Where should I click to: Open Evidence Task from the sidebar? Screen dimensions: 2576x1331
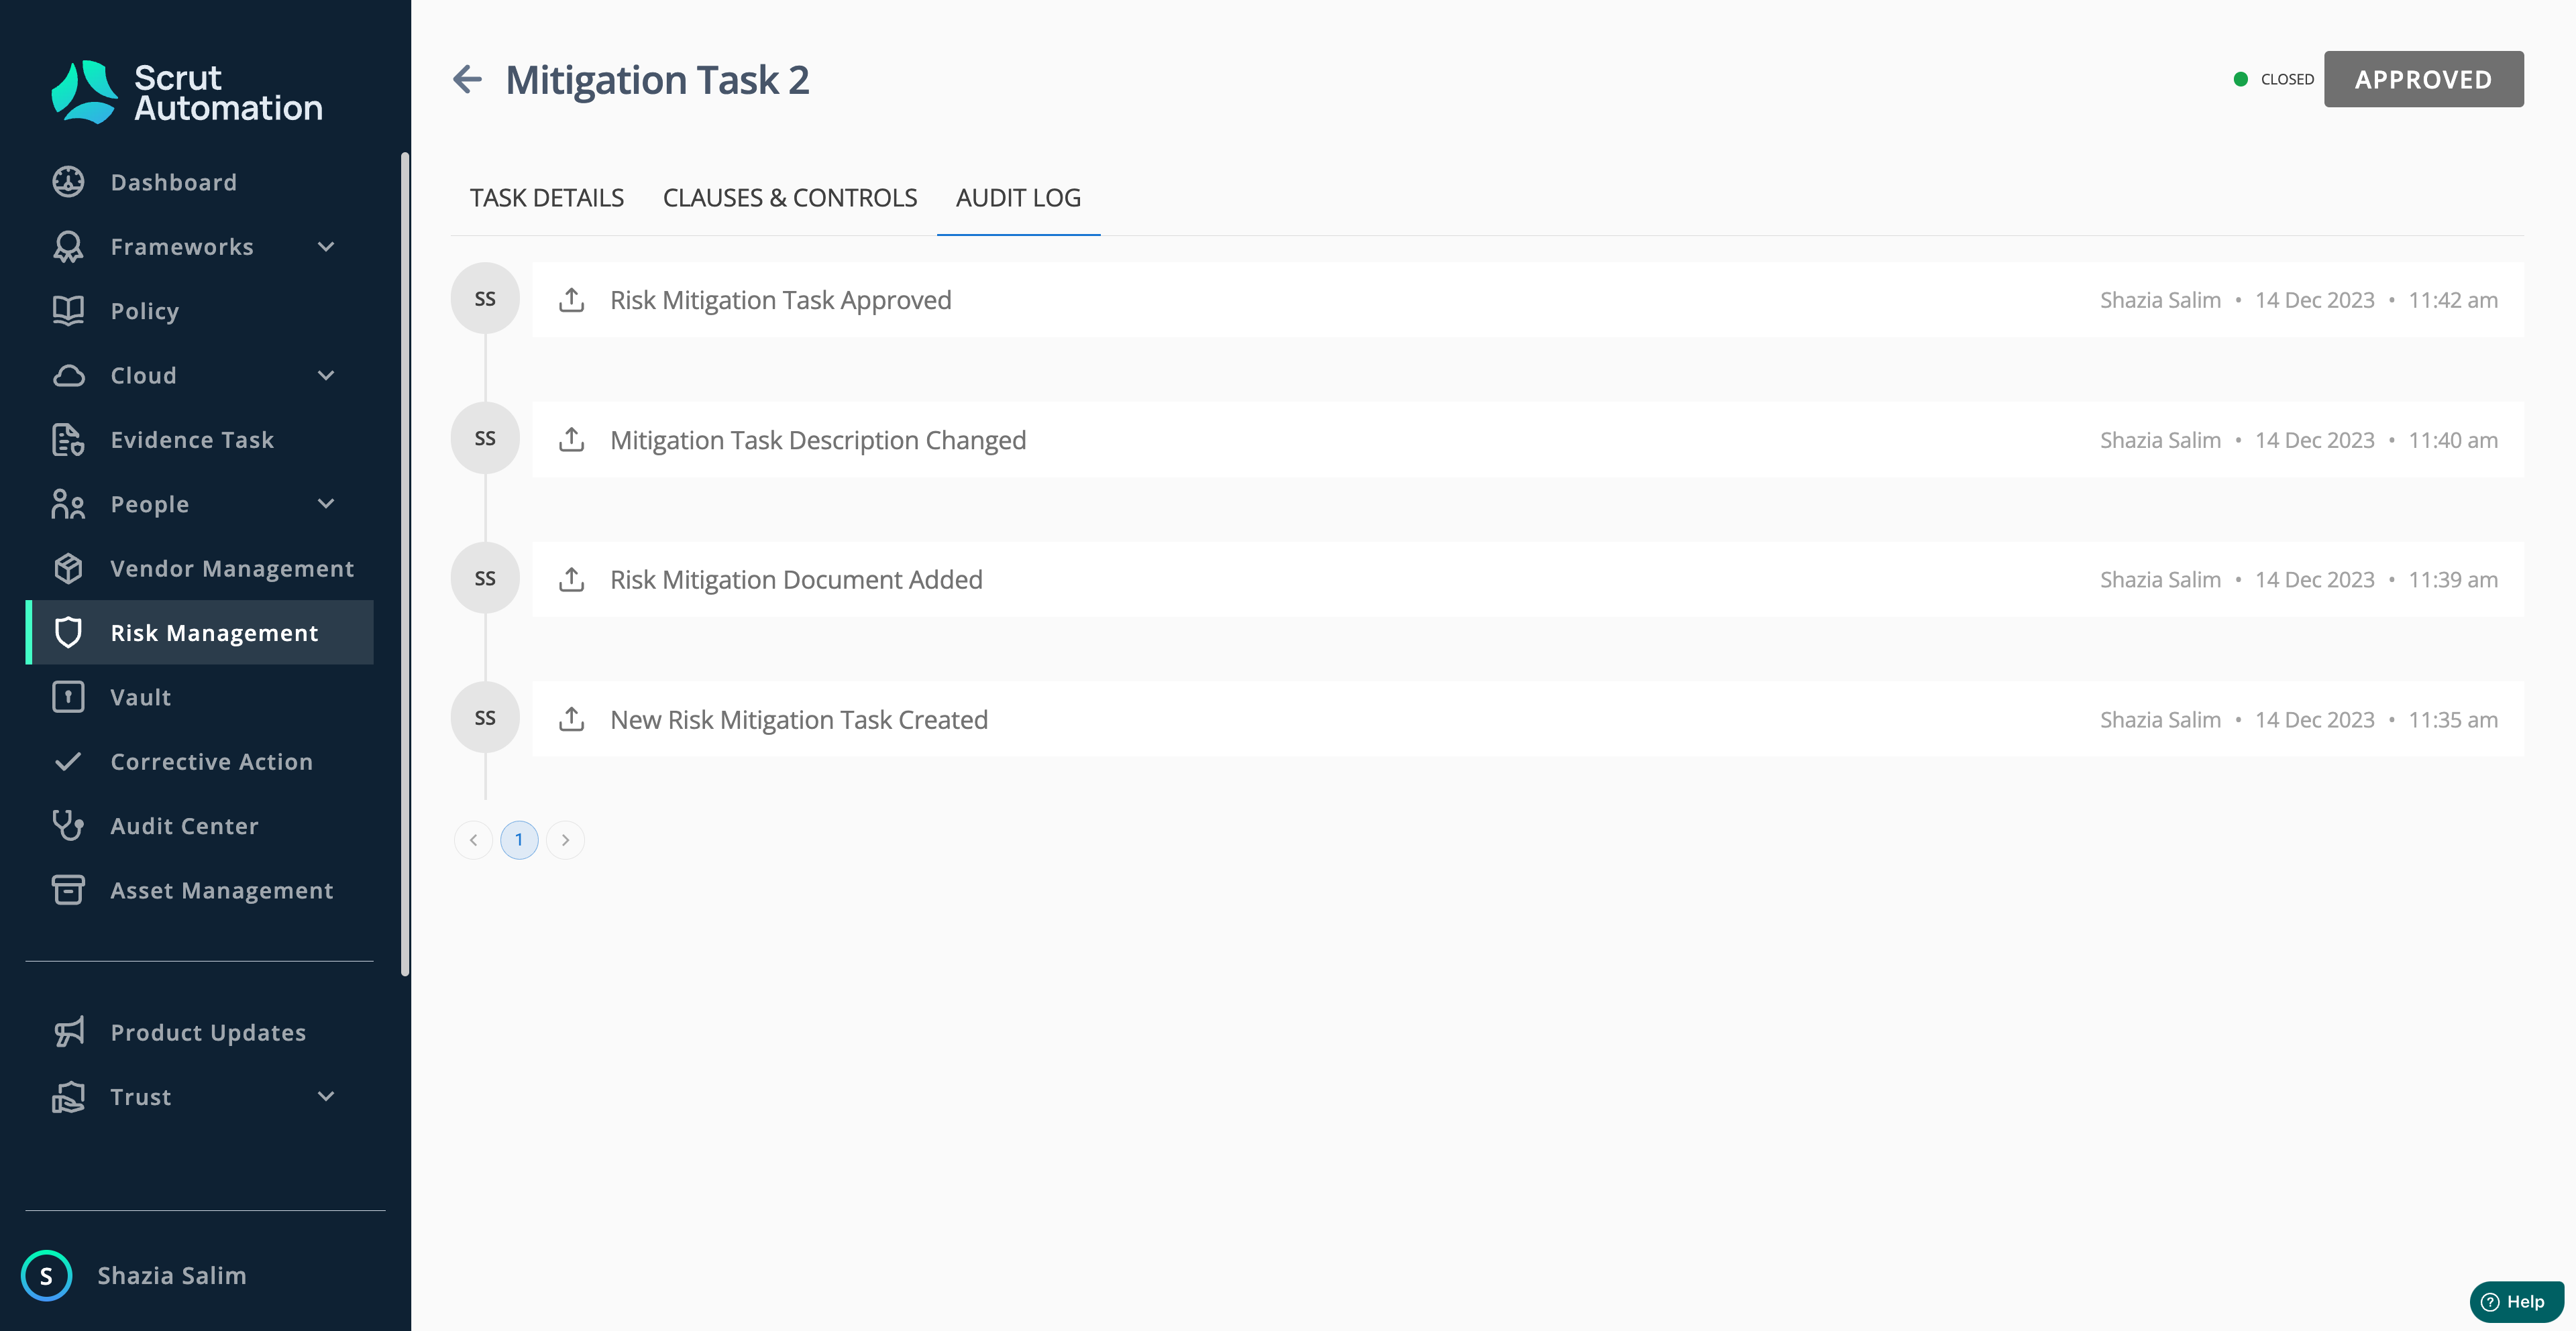click(199, 440)
